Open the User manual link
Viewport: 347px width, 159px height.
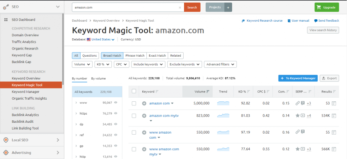[298, 21]
